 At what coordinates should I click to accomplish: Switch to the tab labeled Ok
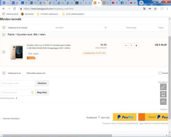pyautogui.click(x=33, y=3)
